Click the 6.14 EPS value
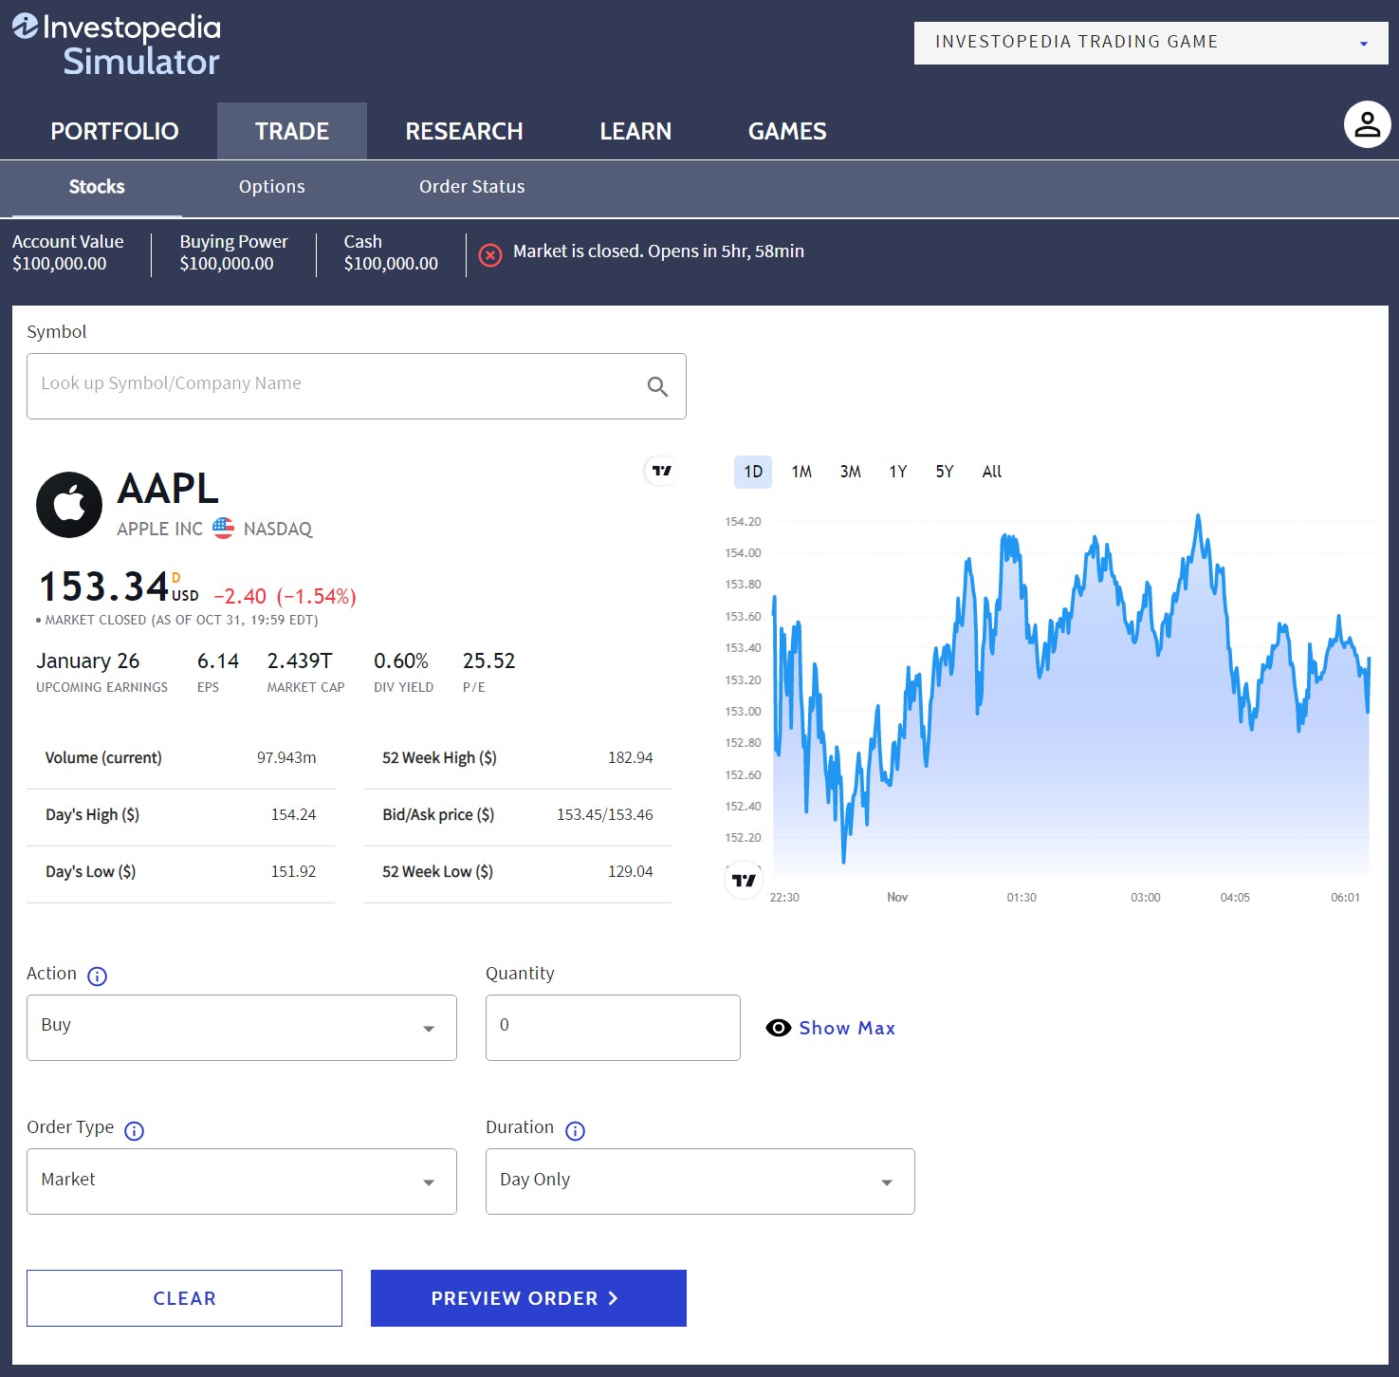 [x=218, y=661]
